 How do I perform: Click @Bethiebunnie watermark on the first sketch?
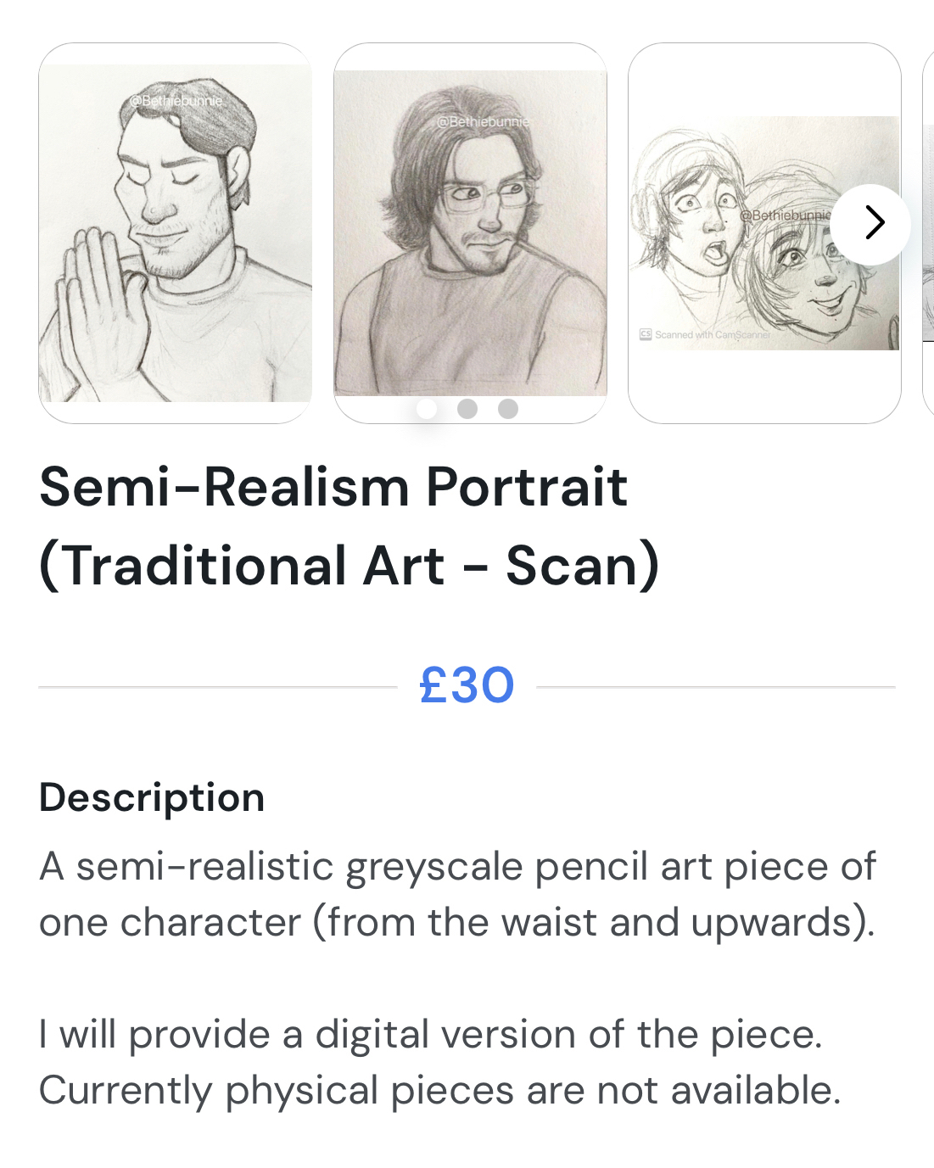point(176,101)
